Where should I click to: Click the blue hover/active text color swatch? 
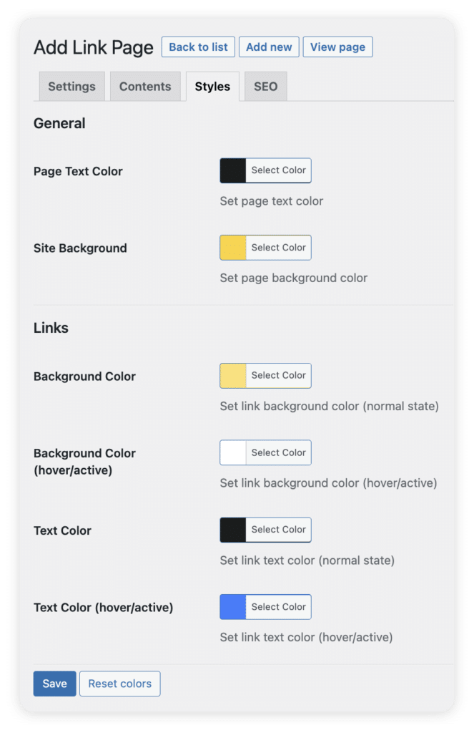pos(233,607)
